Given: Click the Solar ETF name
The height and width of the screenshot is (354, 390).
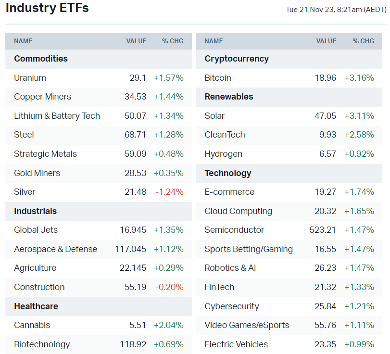Looking at the screenshot, I should [214, 116].
